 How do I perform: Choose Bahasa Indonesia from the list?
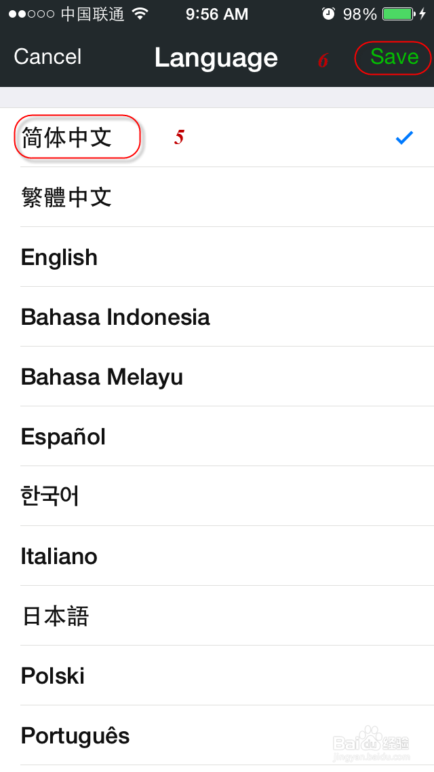coord(115,317)
